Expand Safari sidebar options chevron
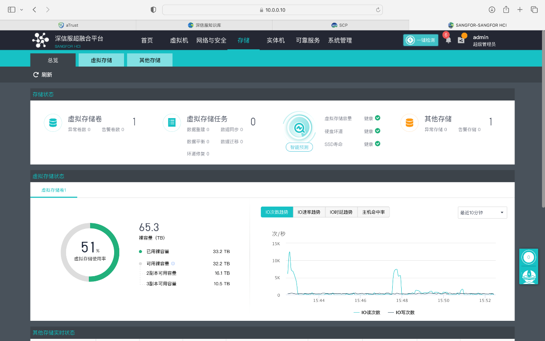 point(21,9)
